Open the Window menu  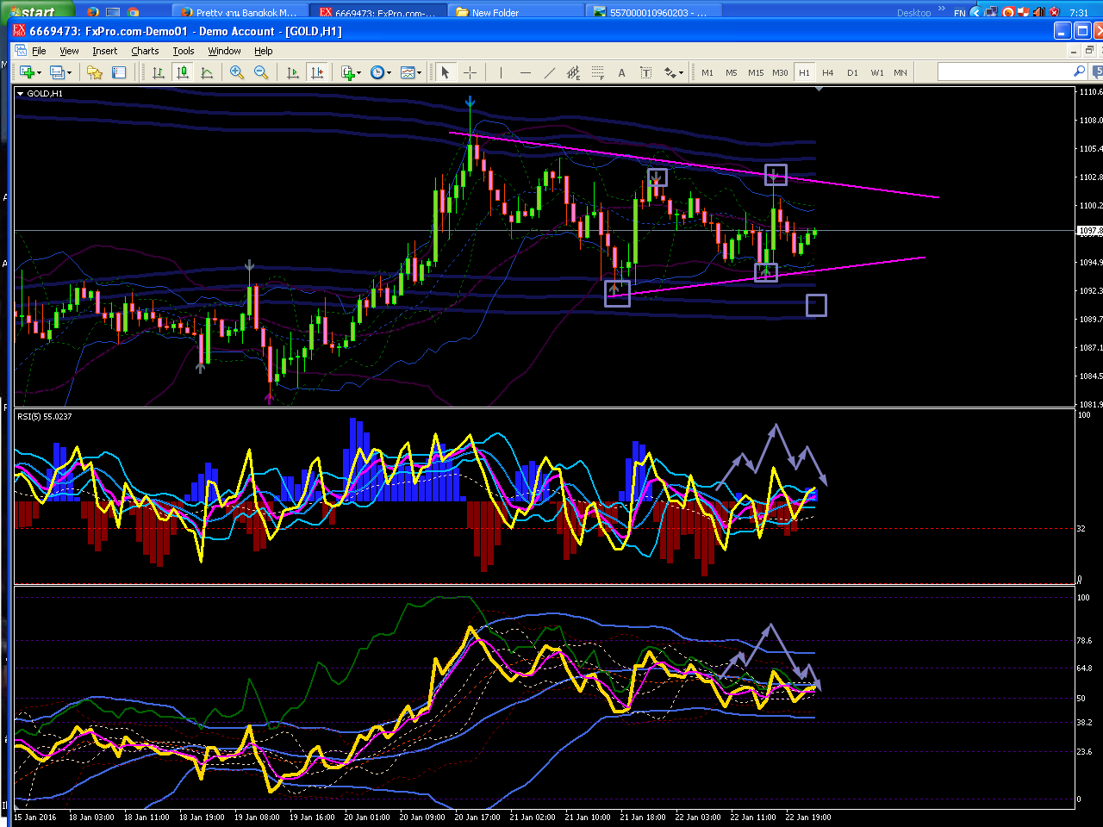[x=224, y=51]
